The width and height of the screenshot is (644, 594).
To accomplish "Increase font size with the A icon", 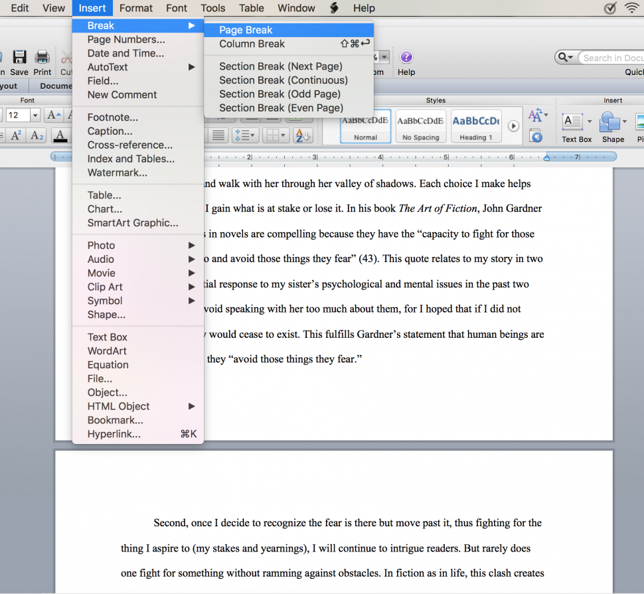I will point(53,114).
